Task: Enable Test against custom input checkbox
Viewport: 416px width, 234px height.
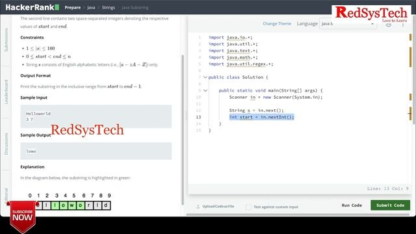Action: point(248,207)
